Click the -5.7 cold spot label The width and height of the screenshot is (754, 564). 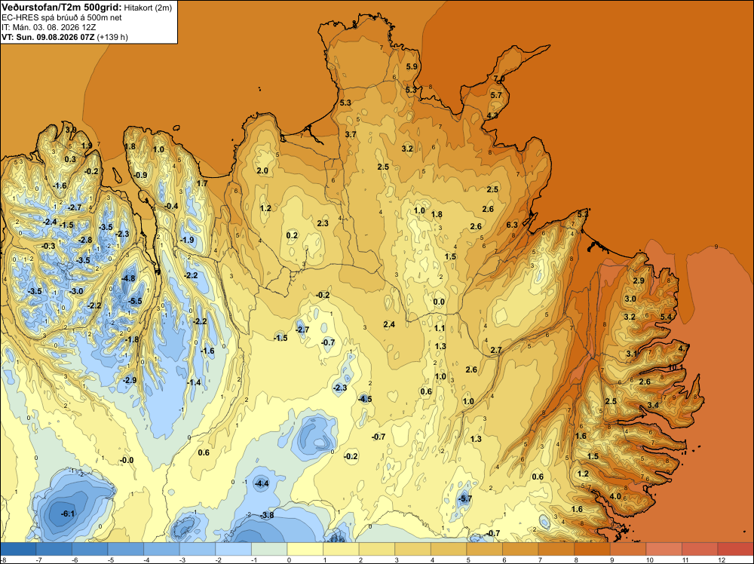[465, 498]
